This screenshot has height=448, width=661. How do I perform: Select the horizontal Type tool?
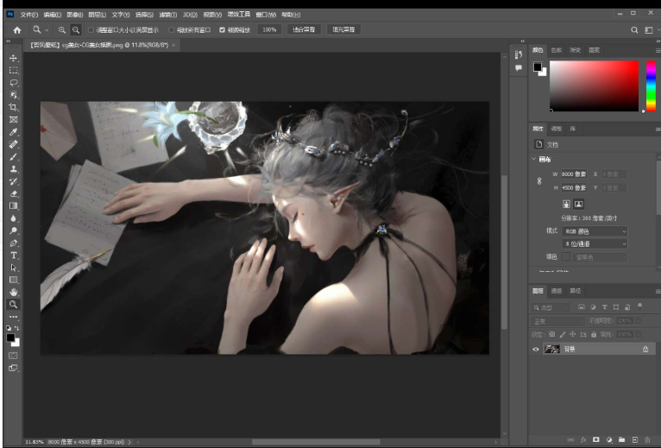click(13, 256)
